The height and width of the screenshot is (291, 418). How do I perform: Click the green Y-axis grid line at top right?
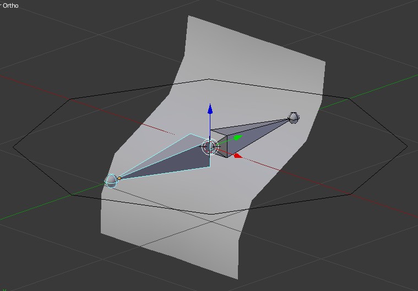tap(386, 86)
